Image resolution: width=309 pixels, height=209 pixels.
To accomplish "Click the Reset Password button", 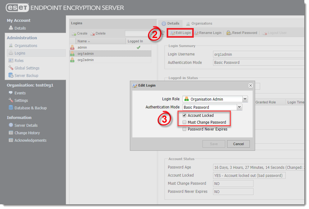I will (x=242, y=33).
